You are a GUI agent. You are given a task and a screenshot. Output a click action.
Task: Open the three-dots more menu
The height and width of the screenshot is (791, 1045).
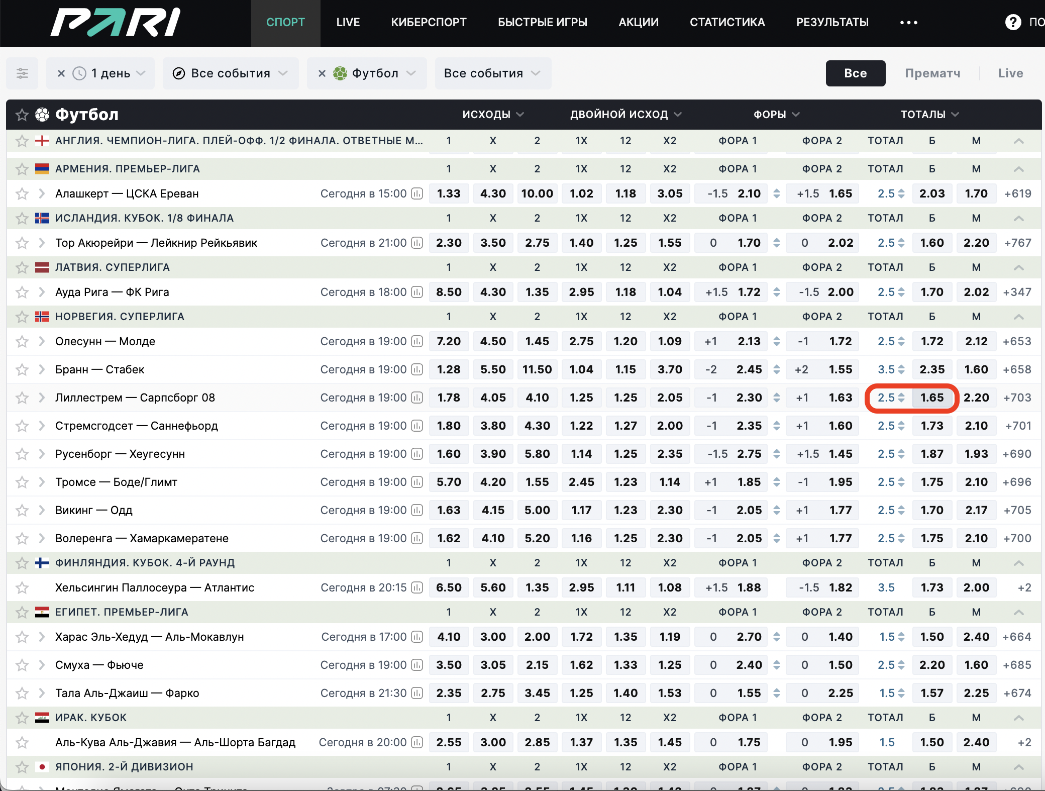[908, 23]
